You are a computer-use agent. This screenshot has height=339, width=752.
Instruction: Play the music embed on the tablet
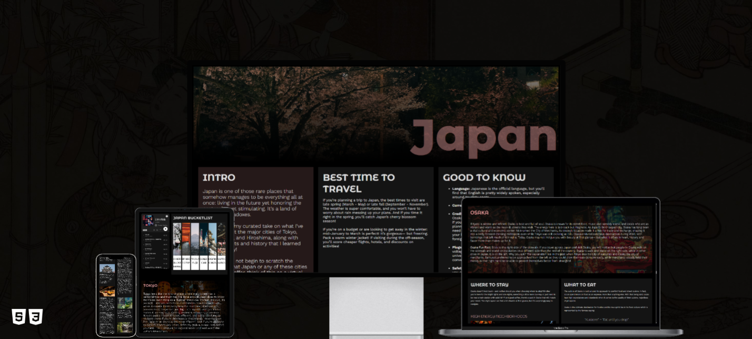tap(165, 229)
